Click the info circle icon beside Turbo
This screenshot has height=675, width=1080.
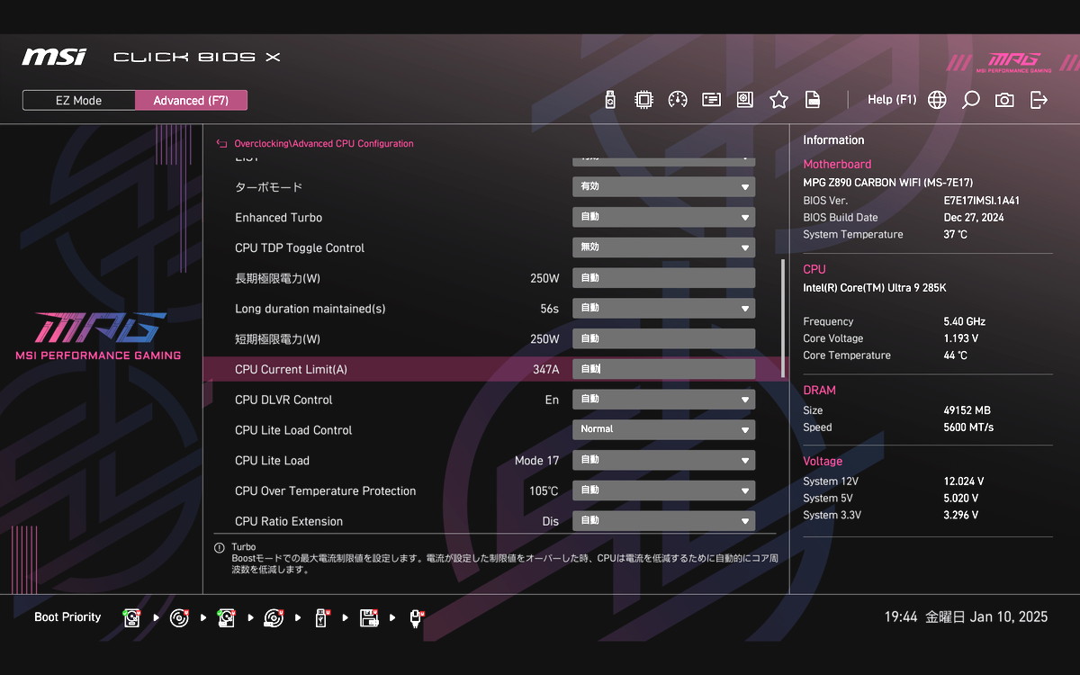(219, 547)
